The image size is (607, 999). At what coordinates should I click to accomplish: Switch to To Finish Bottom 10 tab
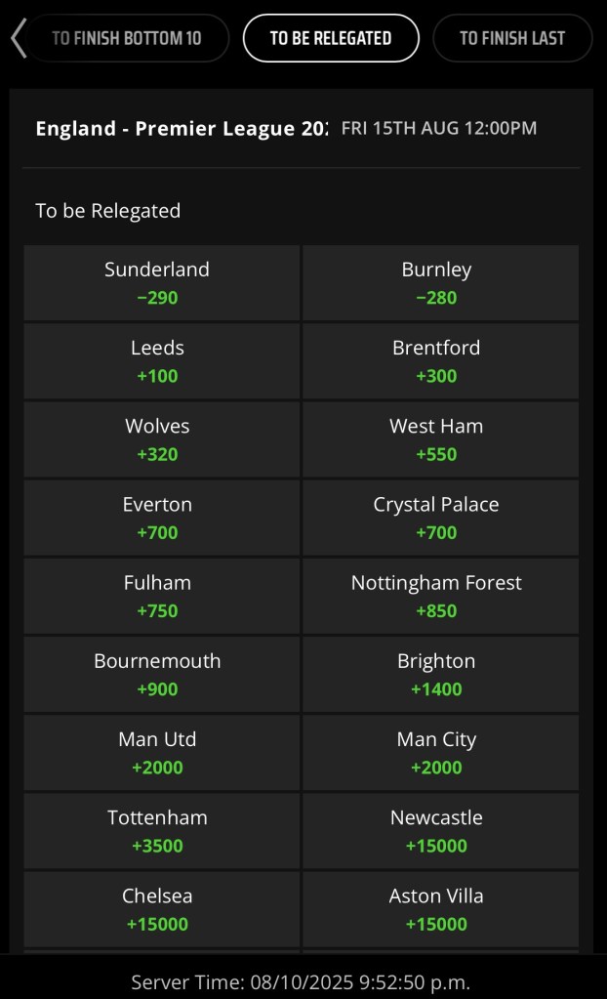127,39
